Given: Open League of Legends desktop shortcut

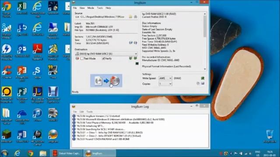Looking at the screenshot, I should [38, 95].
